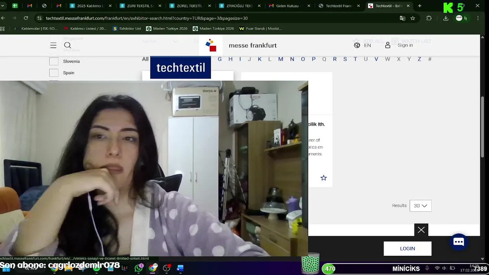Filter exhibitors by letter T
This screenshot has width=489, height=275.
pos(355,59)
